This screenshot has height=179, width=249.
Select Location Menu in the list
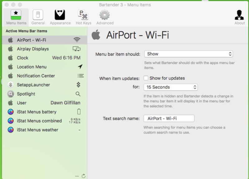(x=45, y=67)
